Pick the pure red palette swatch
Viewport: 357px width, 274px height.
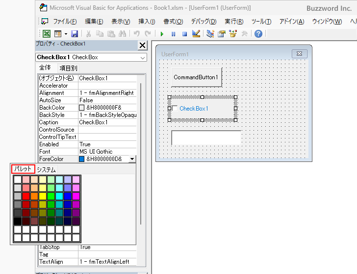point(26,196)
